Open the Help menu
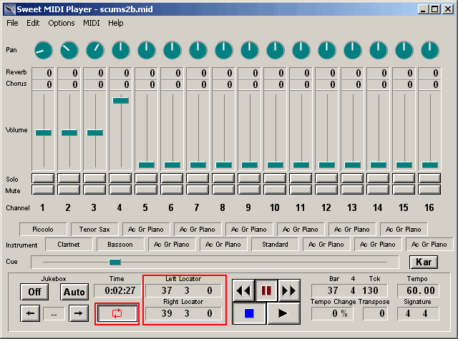Image resolution: width=458 pixels, height=339 pixels. pyautogui.click(x=116, y=23)
